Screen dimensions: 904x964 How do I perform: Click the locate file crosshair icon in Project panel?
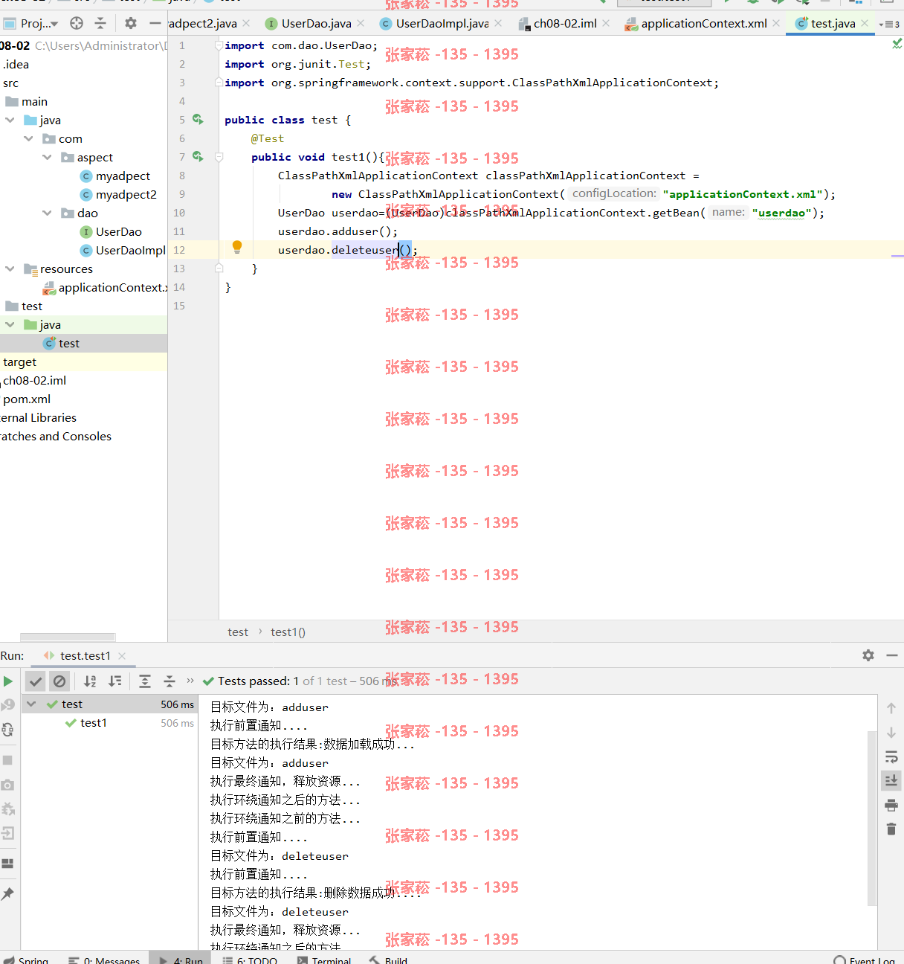[77, 23]
